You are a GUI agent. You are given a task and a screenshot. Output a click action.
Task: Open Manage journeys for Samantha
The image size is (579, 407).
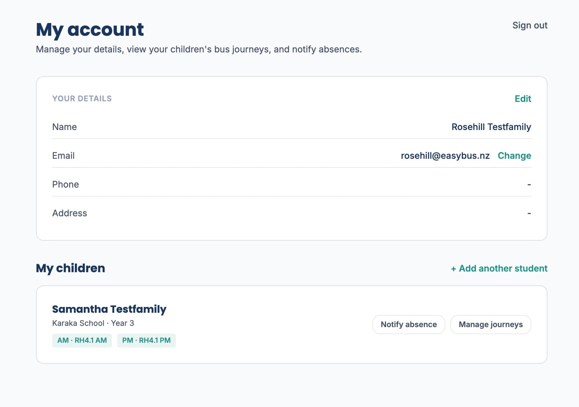pyautogui.click(x=491, y=325)
